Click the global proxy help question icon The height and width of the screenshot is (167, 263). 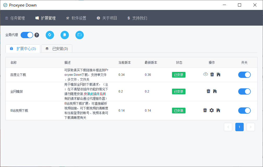coord(37,35)
